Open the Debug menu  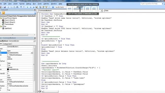coord(29,4)
